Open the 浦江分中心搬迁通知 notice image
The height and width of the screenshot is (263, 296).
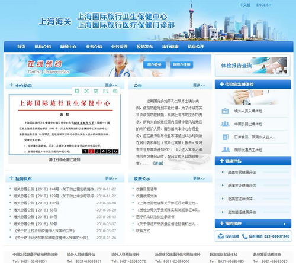[x=65, y=125]
